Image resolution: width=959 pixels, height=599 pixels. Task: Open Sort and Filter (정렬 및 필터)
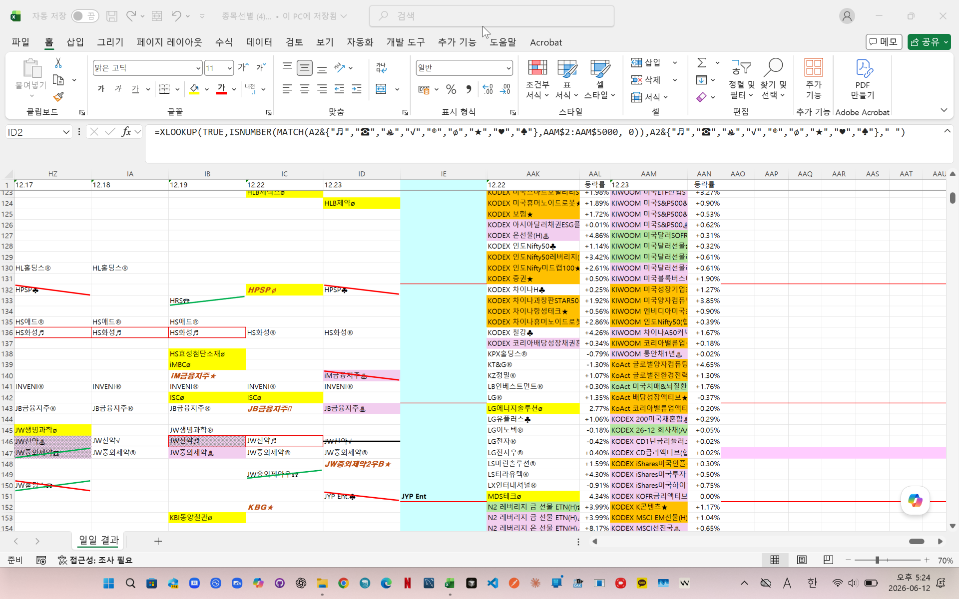coord(741,79)
